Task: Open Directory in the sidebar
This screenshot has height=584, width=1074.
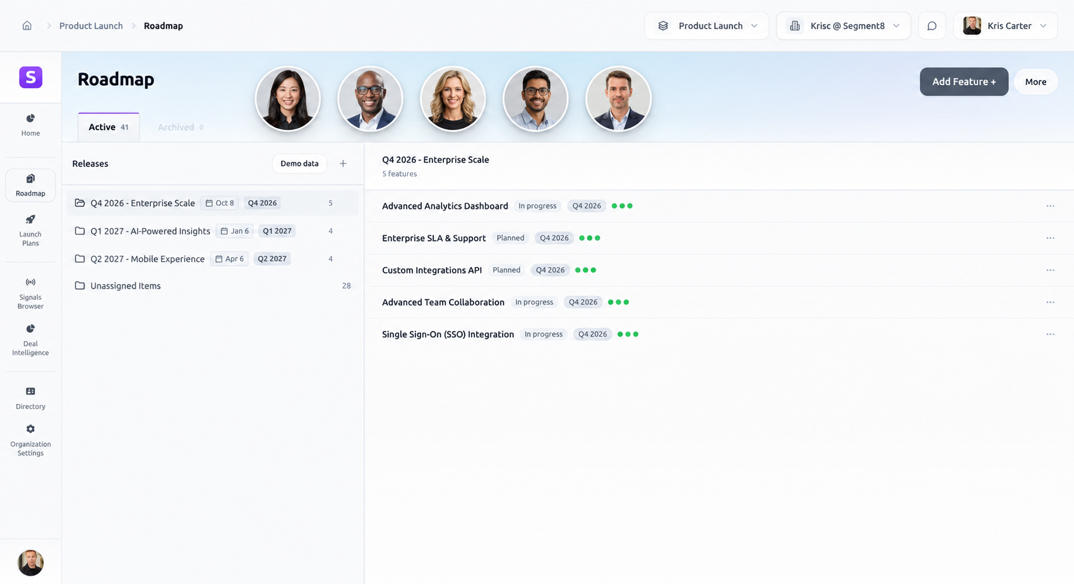Action: [30, 398]
